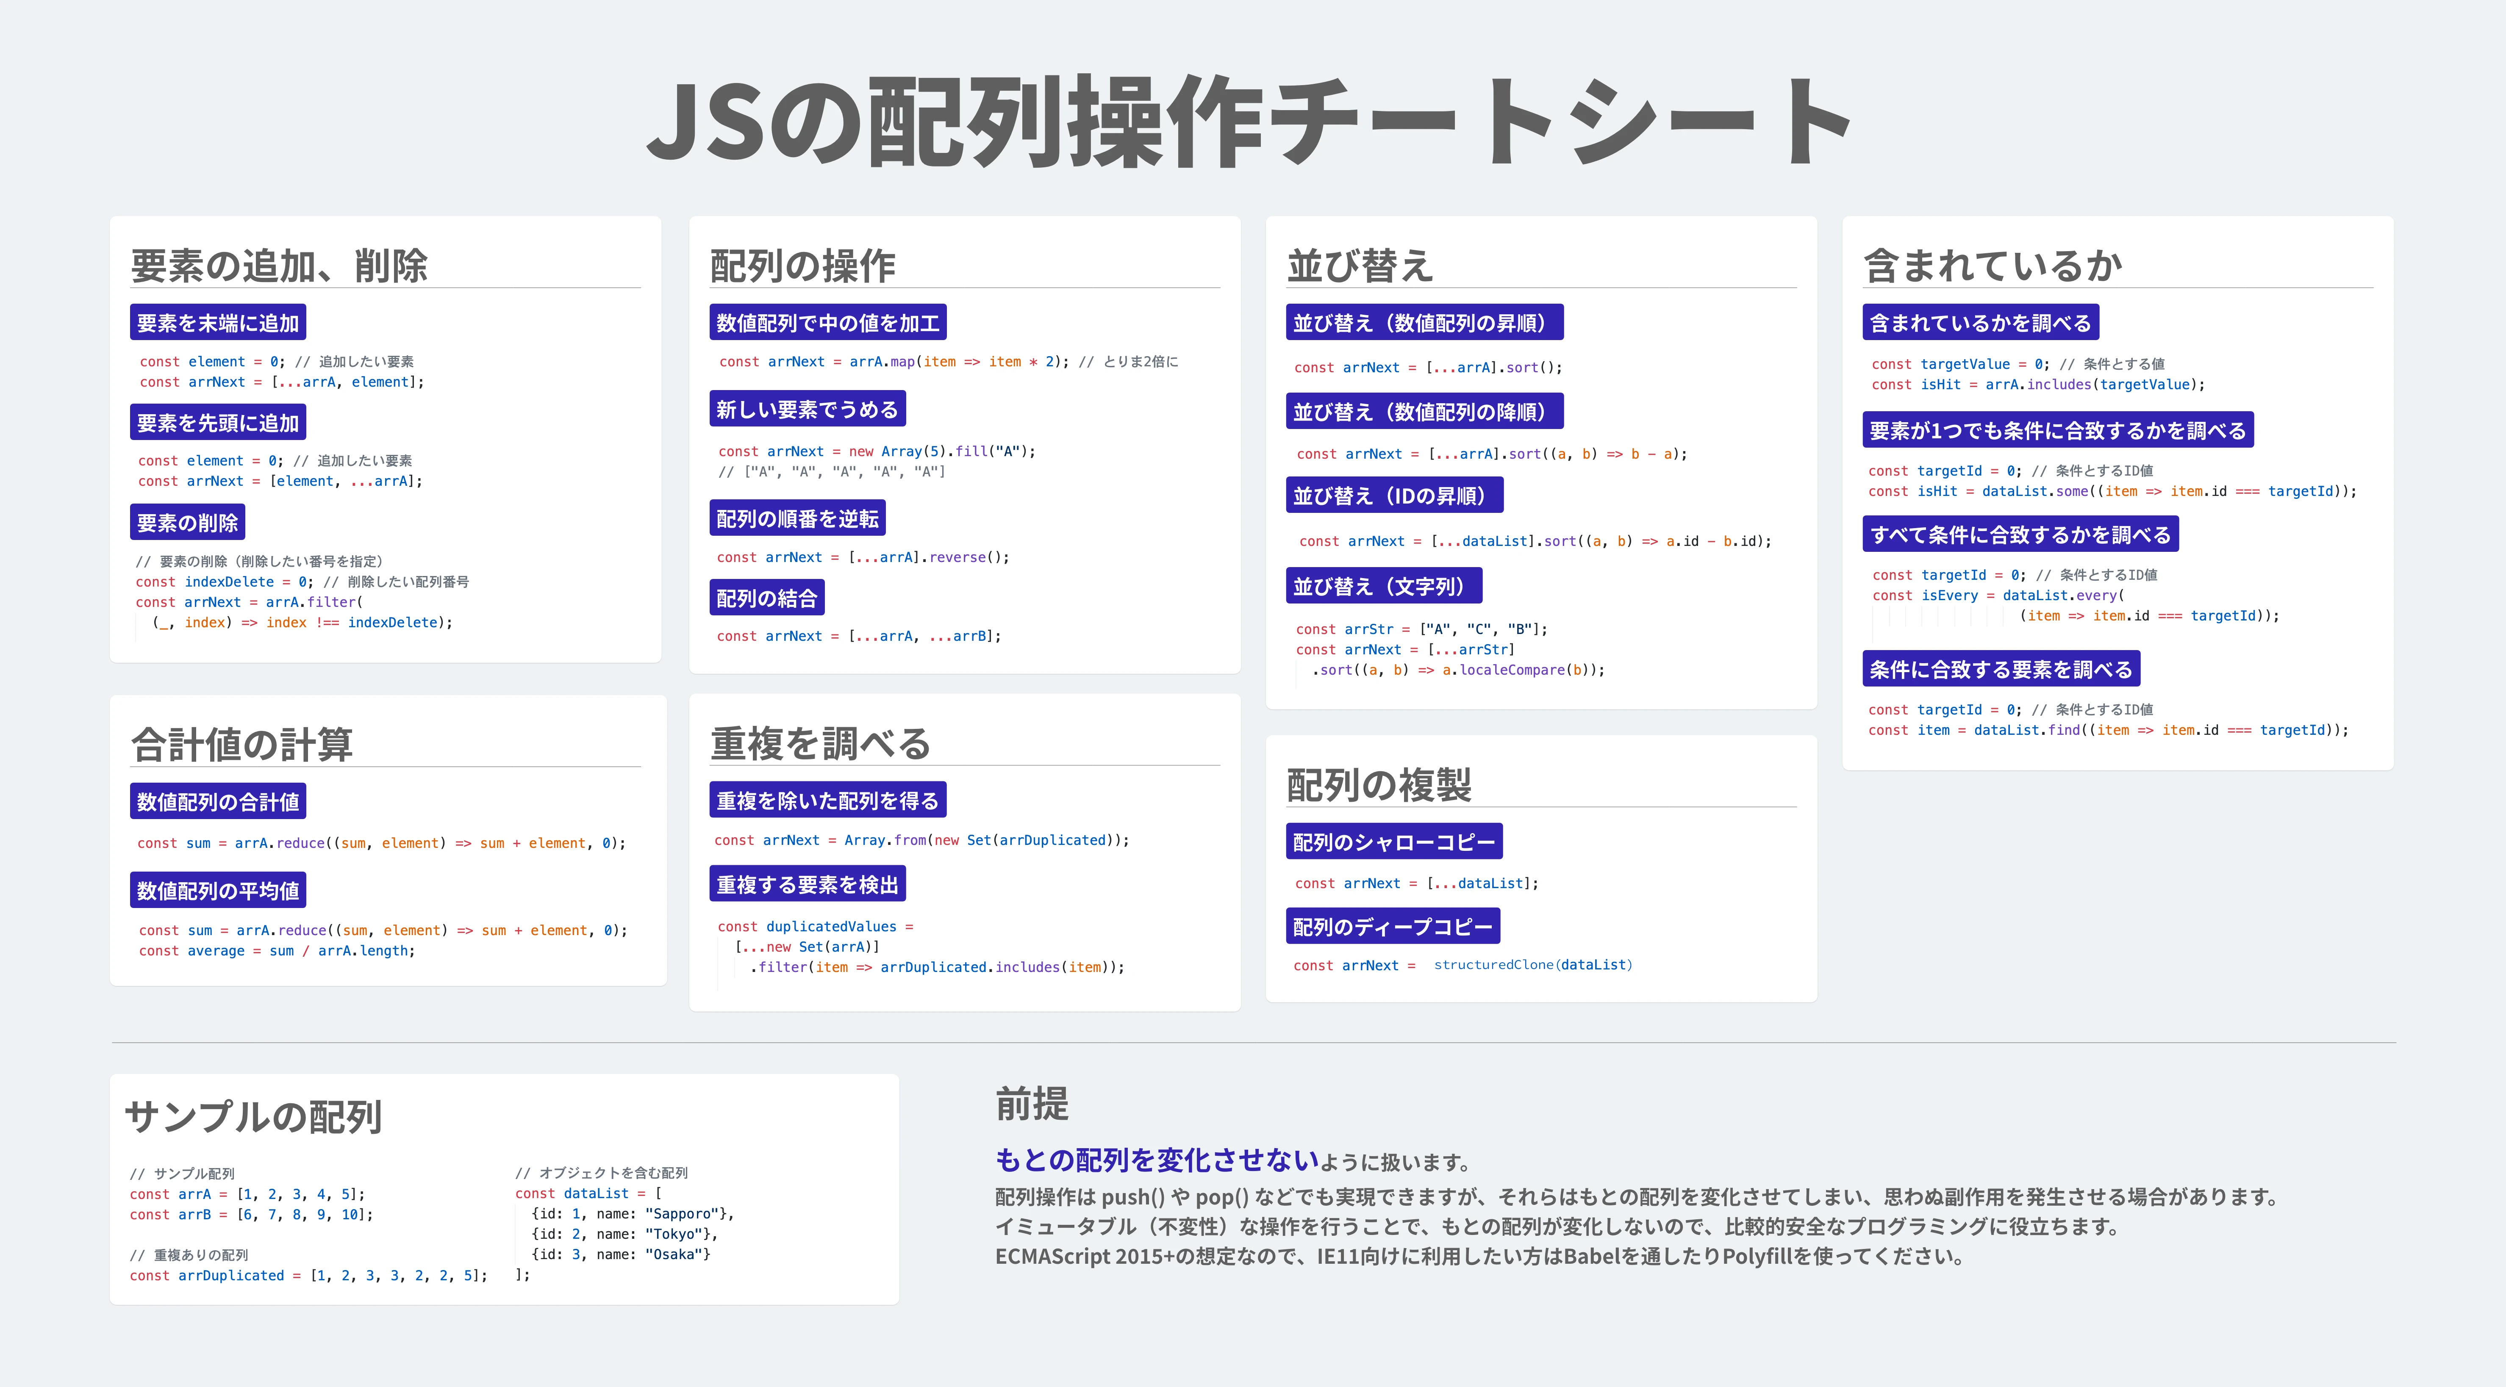
Task: Click the blue text もとの配列を変化させない
Action: (x=1157, y=1160)
